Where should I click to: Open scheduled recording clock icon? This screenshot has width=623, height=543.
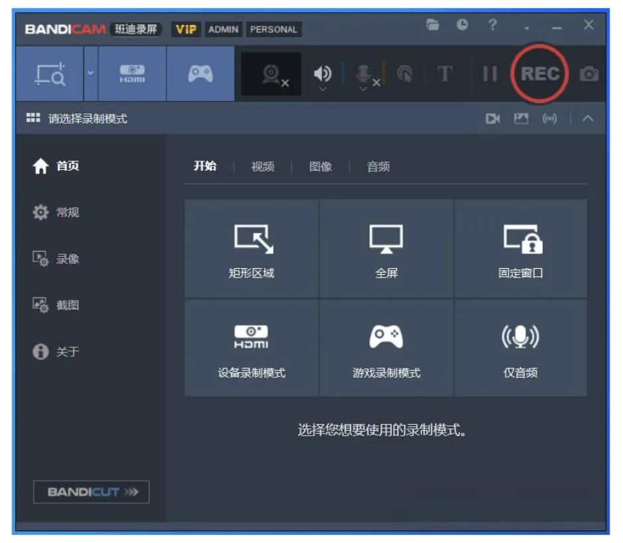pyautogui.click(x=462, y=25)
